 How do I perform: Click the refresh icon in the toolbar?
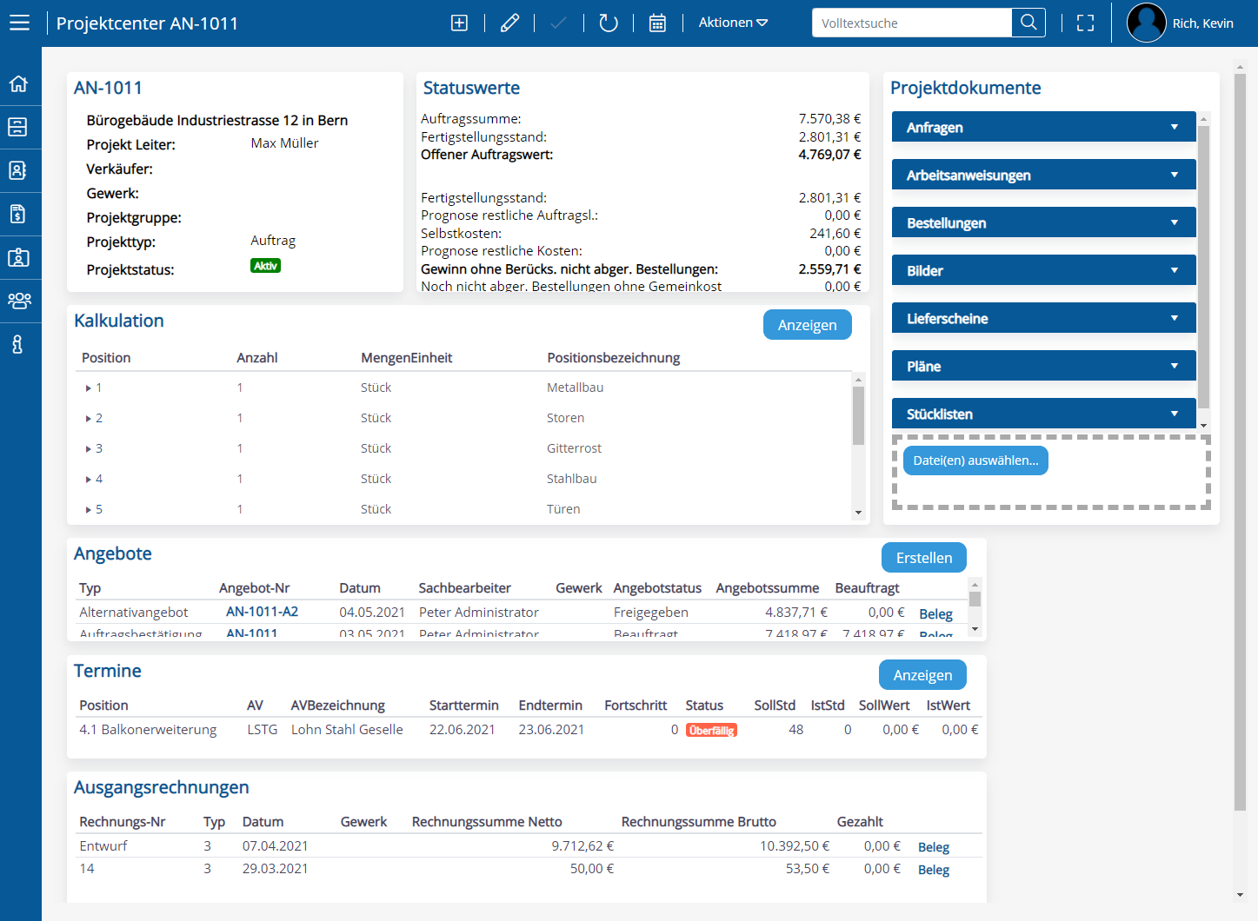[608, 23]
